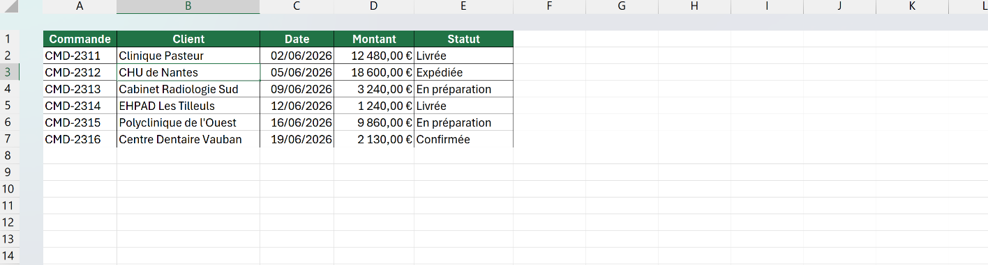
Task: Select column B header
Action: pos(188,6)
